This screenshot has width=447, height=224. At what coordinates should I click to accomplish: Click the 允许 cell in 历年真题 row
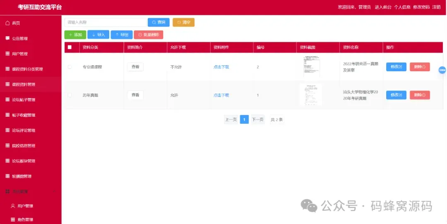click(174, 95)
